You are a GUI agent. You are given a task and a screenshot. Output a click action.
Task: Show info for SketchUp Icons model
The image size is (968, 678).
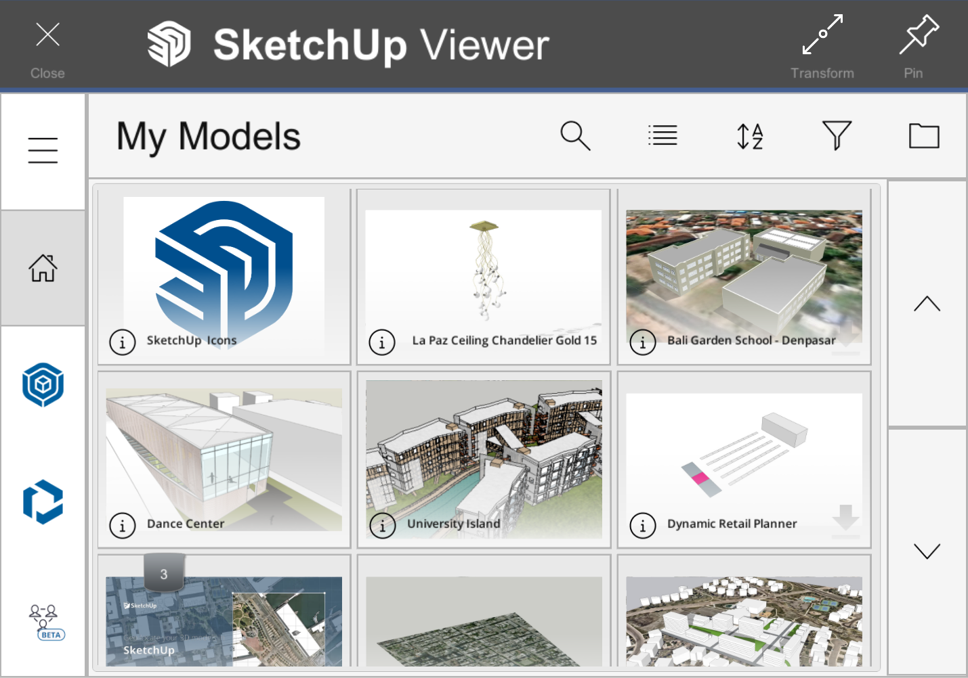point(123,342)
